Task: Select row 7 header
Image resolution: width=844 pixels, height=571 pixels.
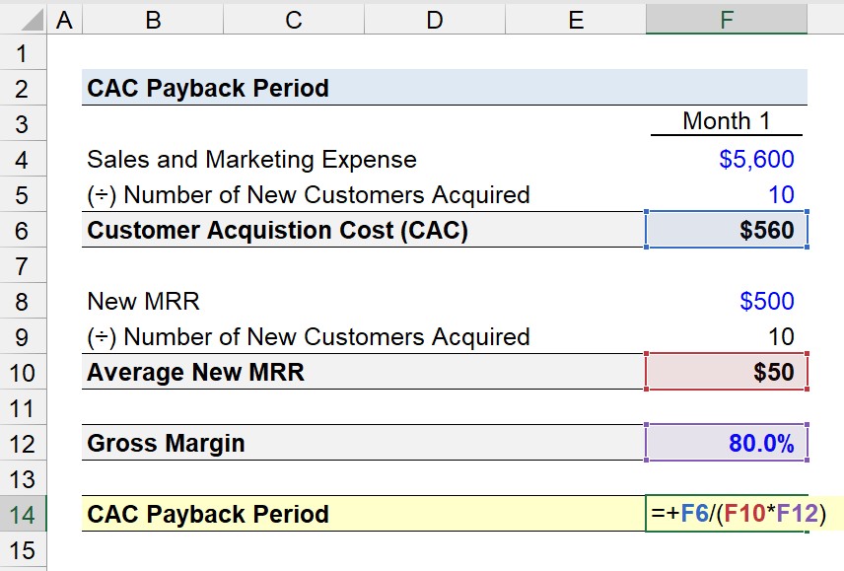Action: coord(23,266)
